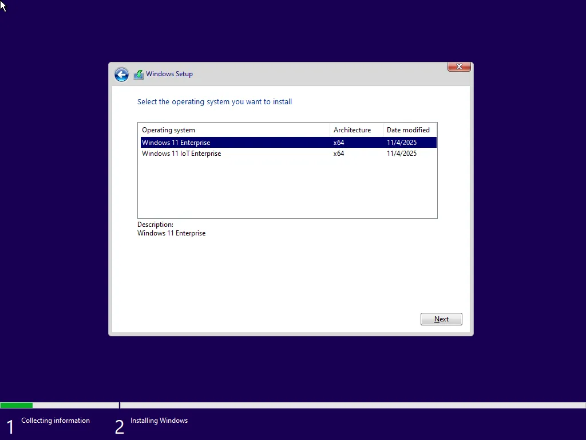Screen dimensions: 586x440
Task: Click the Collecting information stage label
Action: tap(55, 420)
